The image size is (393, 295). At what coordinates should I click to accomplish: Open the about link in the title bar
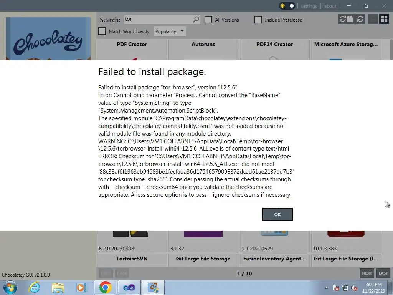coord(330,6)
